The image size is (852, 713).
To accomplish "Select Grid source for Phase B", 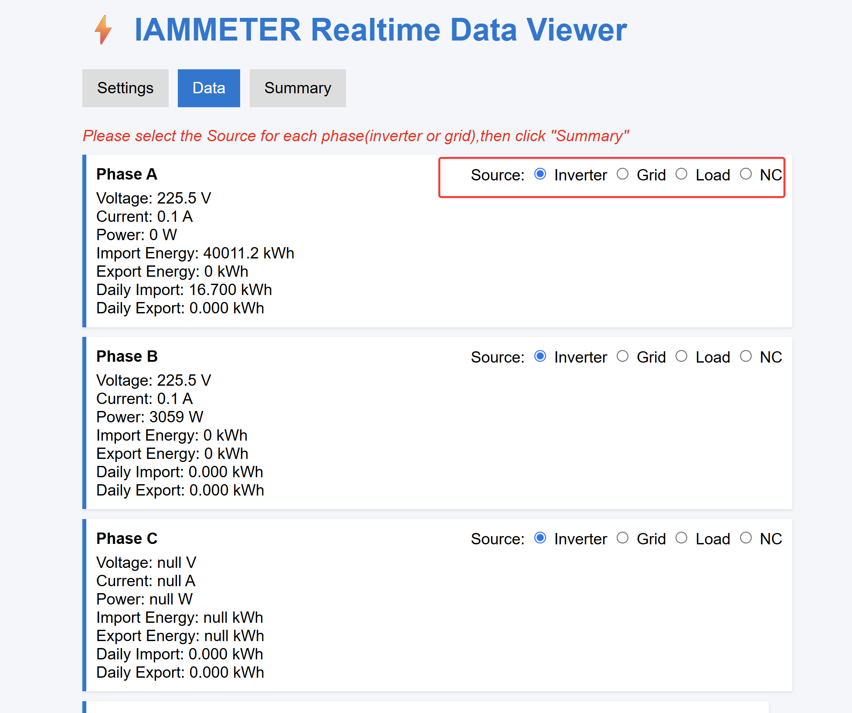I will pyautogui.click(x=623, y=356).
